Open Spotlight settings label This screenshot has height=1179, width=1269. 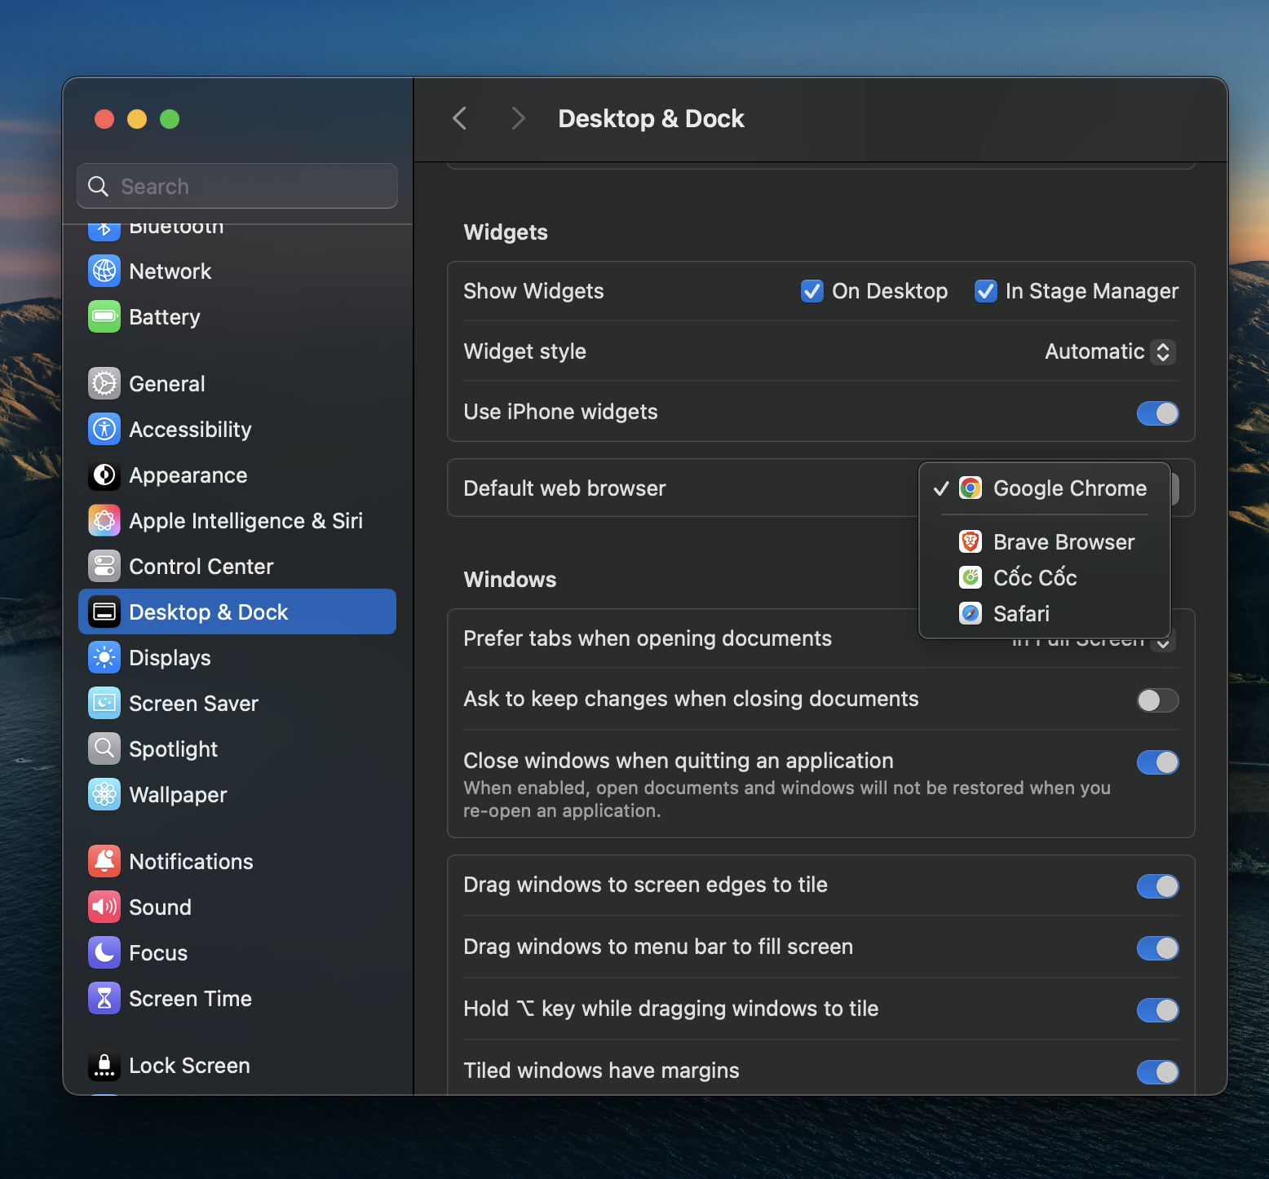click(173, 748)
